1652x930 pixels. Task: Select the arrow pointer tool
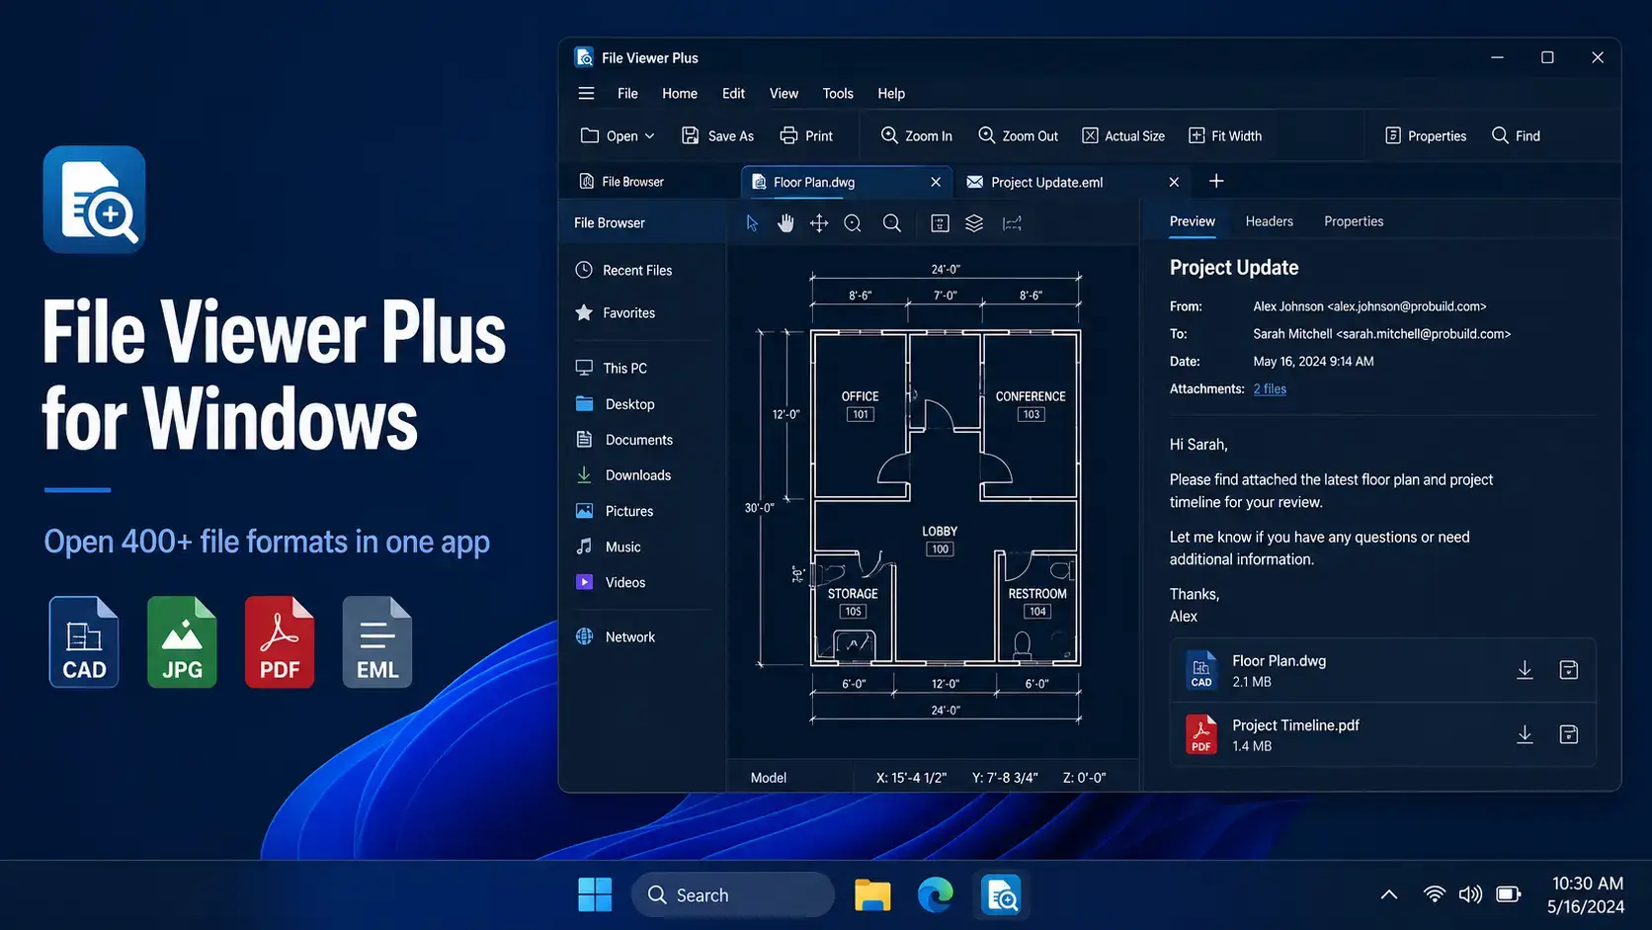[752, 223]
